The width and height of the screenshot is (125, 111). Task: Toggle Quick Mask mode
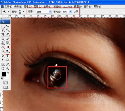(5, 83)
